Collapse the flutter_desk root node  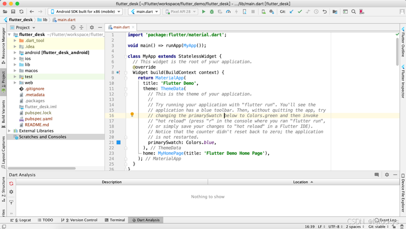9,35
